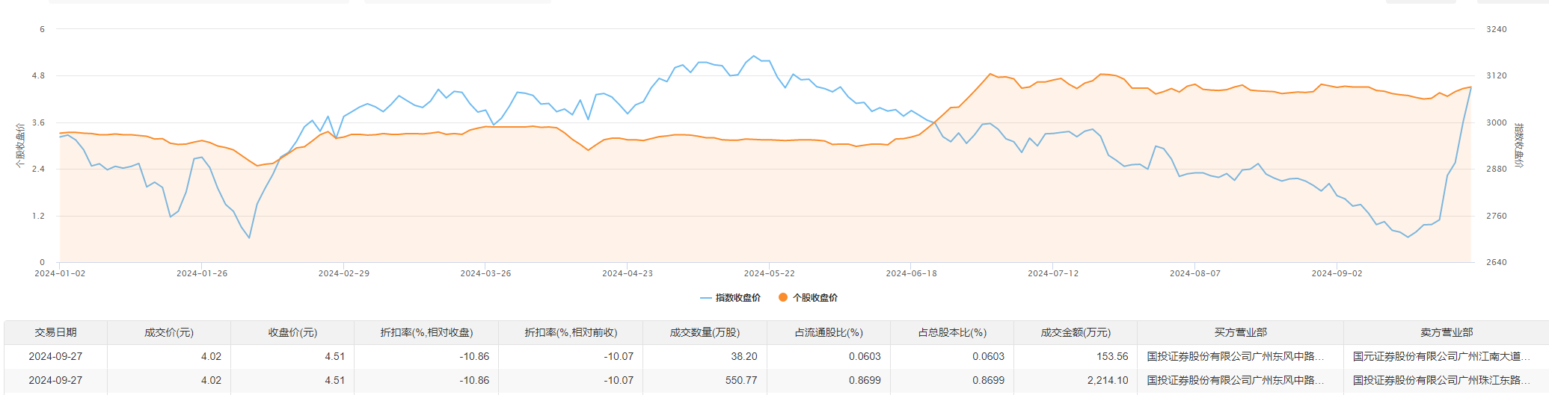Select the 2,214.10 成交金额 cell
The image size is (1549, 395).
[x=1108, y=381]
